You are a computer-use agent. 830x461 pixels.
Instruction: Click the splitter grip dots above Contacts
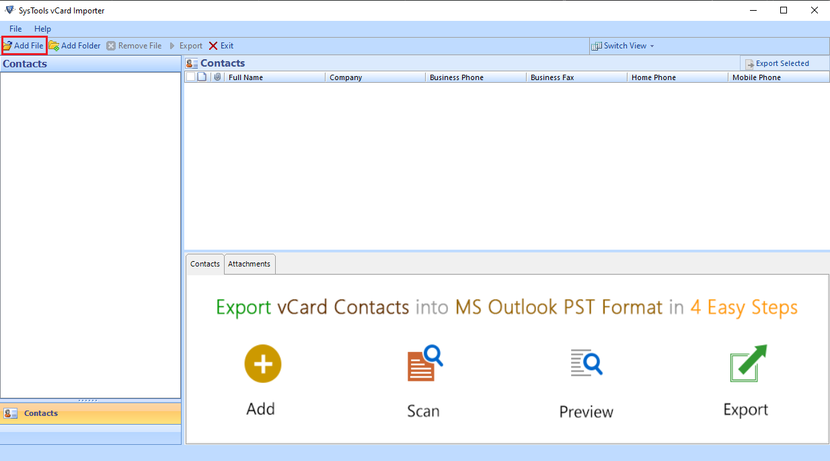(88, 400)
